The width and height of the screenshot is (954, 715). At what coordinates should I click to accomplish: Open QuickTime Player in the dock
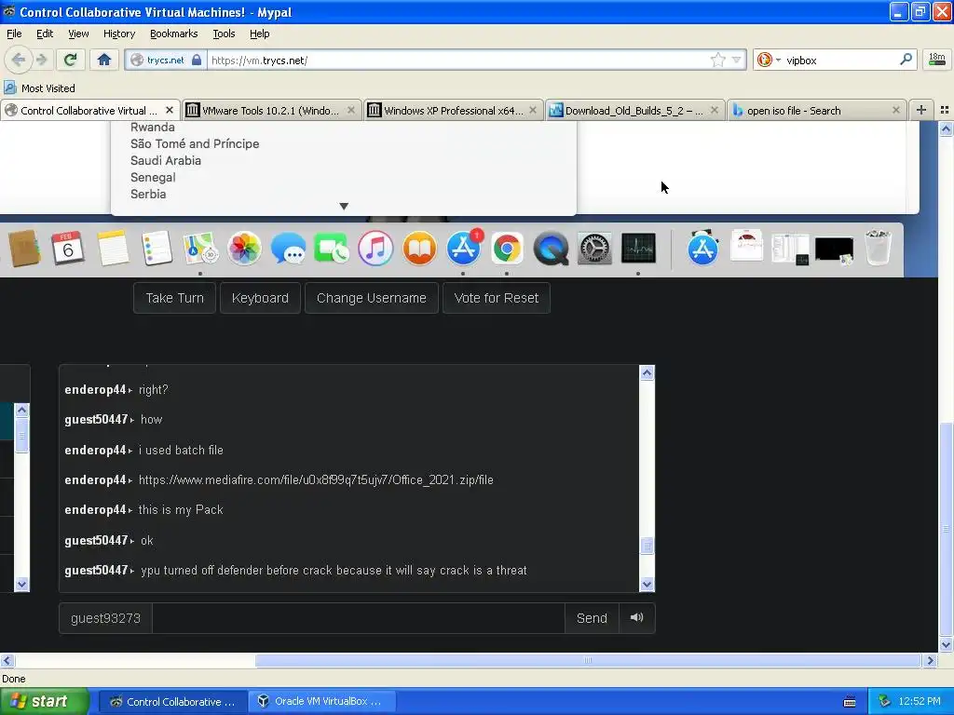click(551, 248)
